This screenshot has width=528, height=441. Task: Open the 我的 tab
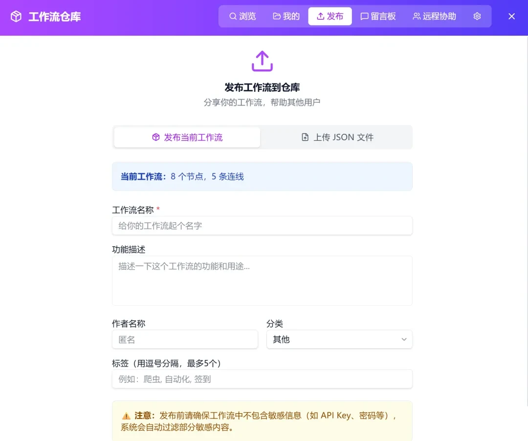click(286, 16)
